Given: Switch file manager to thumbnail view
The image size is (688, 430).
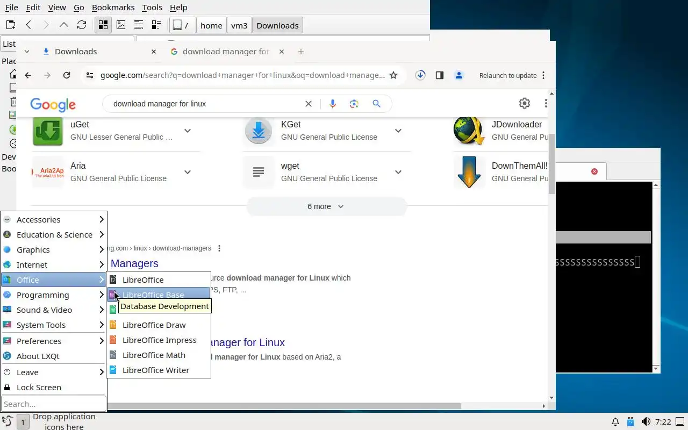Looking at the screenshot, I should coord(121,25).
